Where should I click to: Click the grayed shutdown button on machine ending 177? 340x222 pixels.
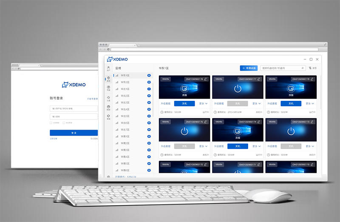pos(238,103)
